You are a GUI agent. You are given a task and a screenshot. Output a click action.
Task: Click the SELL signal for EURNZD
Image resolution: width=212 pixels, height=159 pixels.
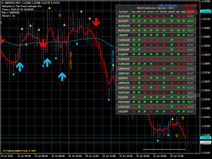tap(190, 59)
